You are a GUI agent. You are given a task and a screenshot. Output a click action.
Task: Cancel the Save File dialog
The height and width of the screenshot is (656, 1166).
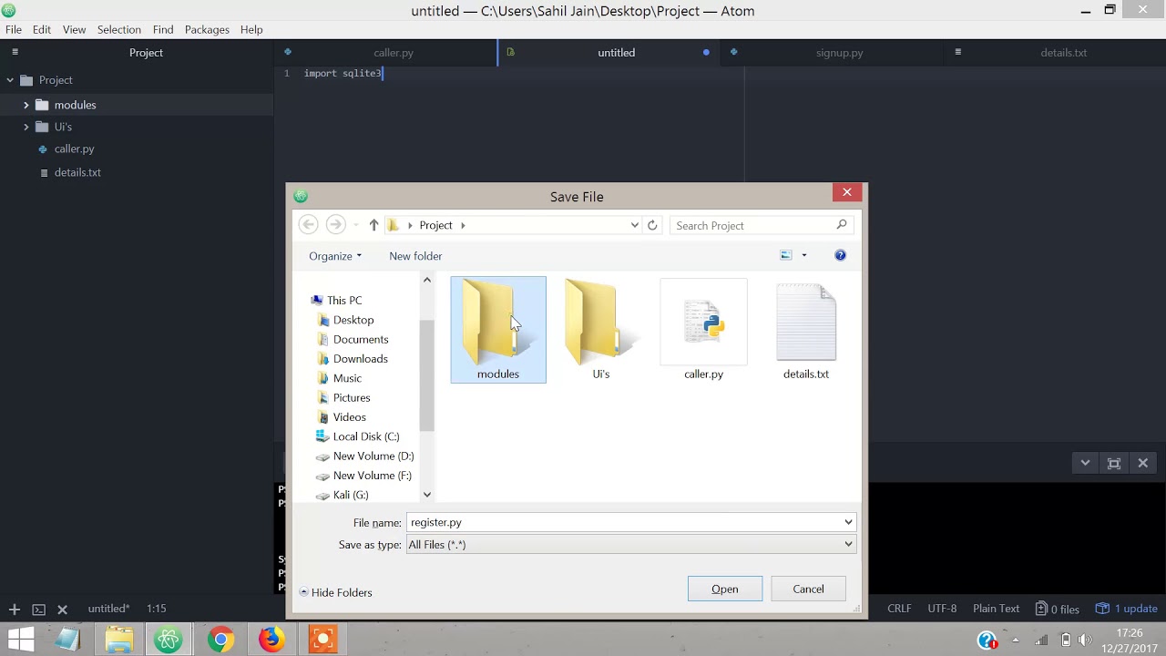pos(808,589)
